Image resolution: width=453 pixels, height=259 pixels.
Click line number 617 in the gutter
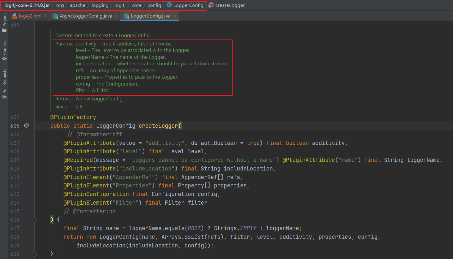point(15,228)
